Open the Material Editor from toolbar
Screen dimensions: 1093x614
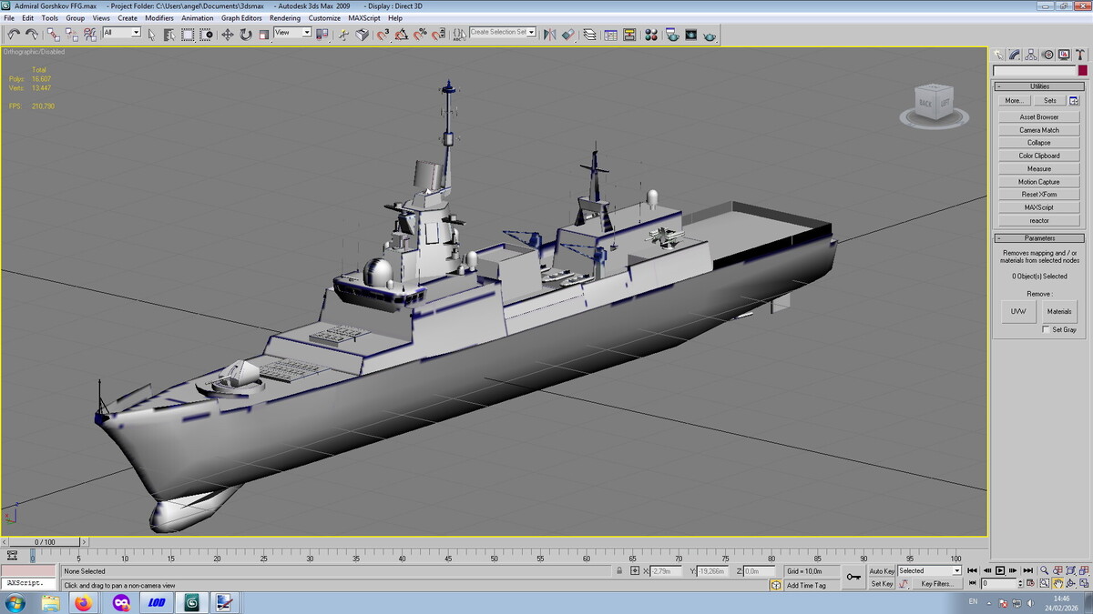pyautogui.click(x=650, y=35)
